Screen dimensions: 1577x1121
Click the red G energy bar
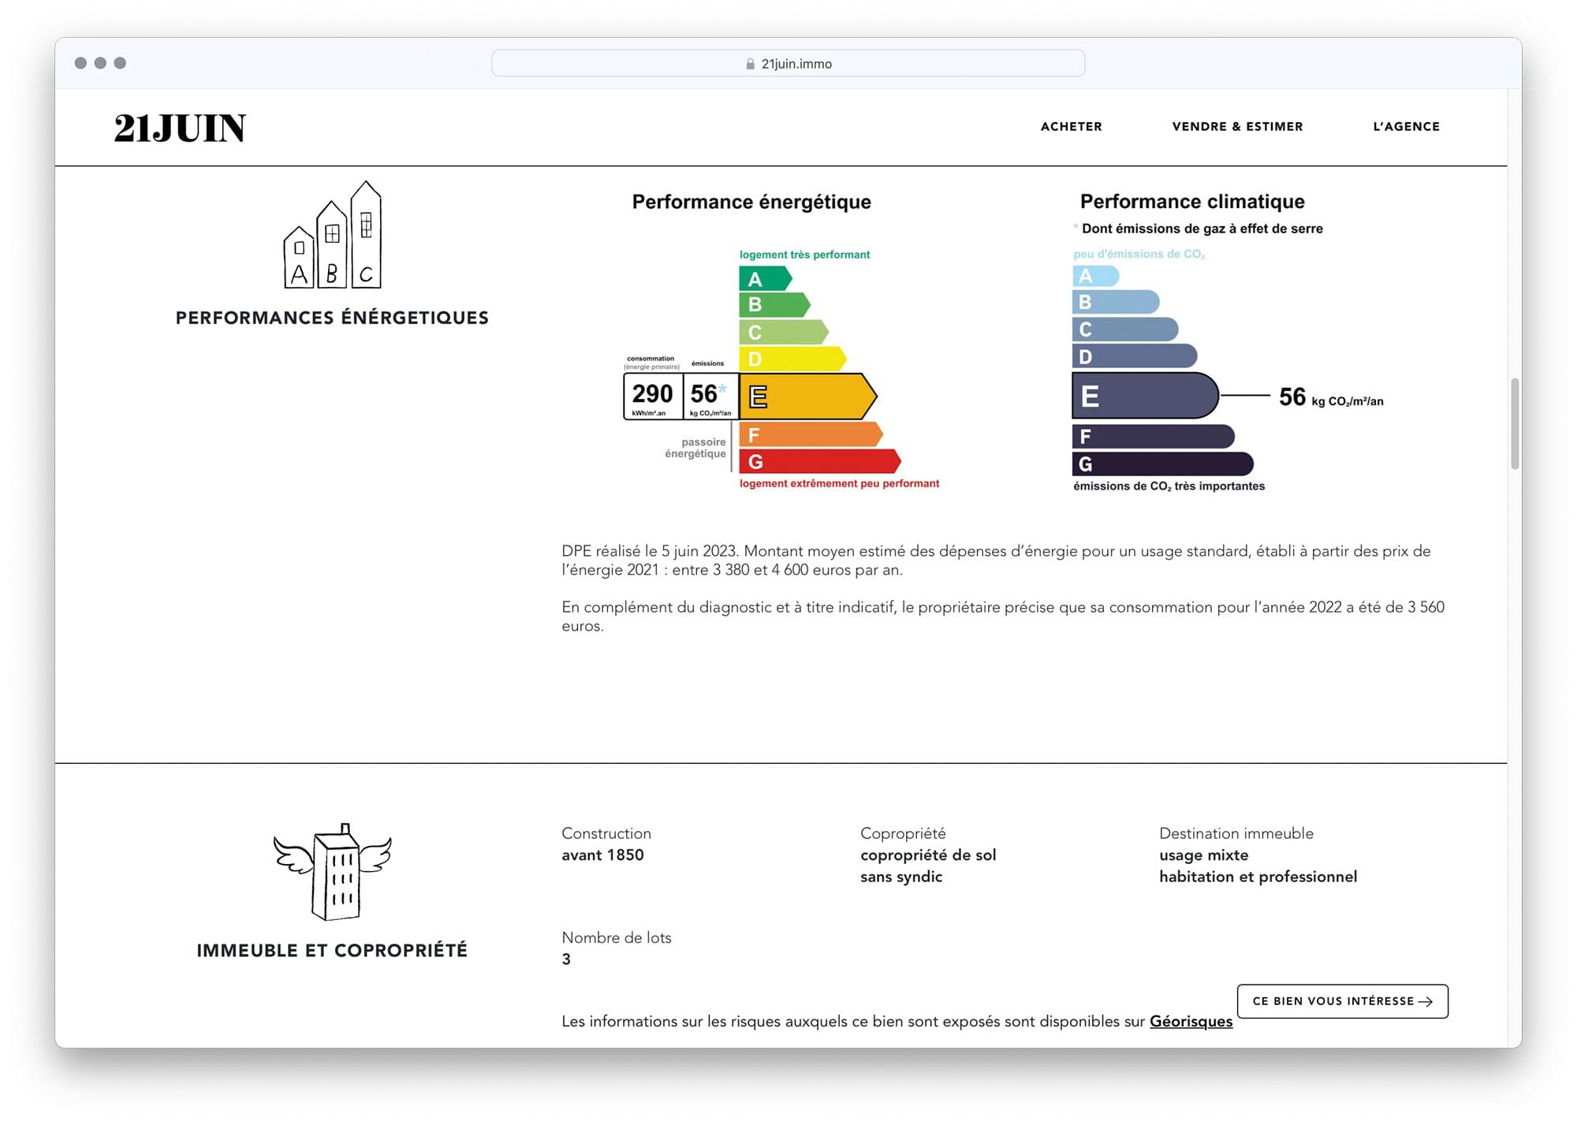click(x=820, y=461)
